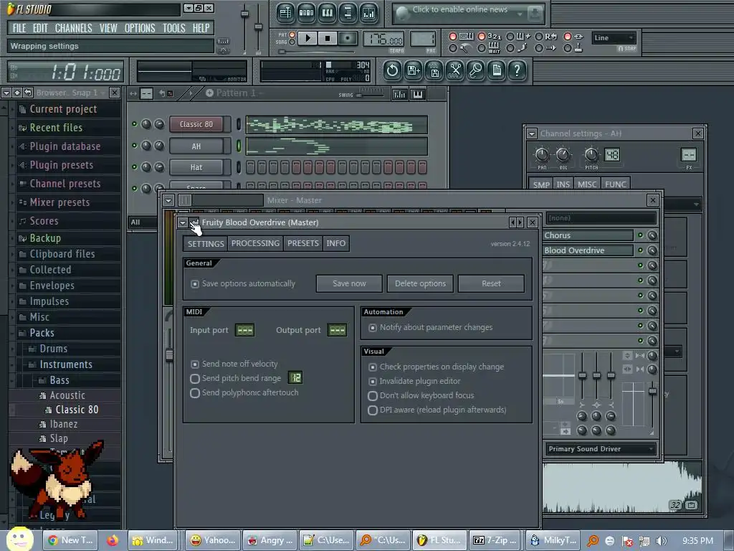Select the Classic 80 channel button
Image resolution: width=734 pixels, height=551 pixels.
pyautogui.click(x=196, y=125)
